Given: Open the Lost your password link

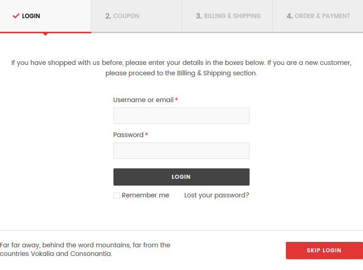Looking at the screenshot, I should coord(216,195).
